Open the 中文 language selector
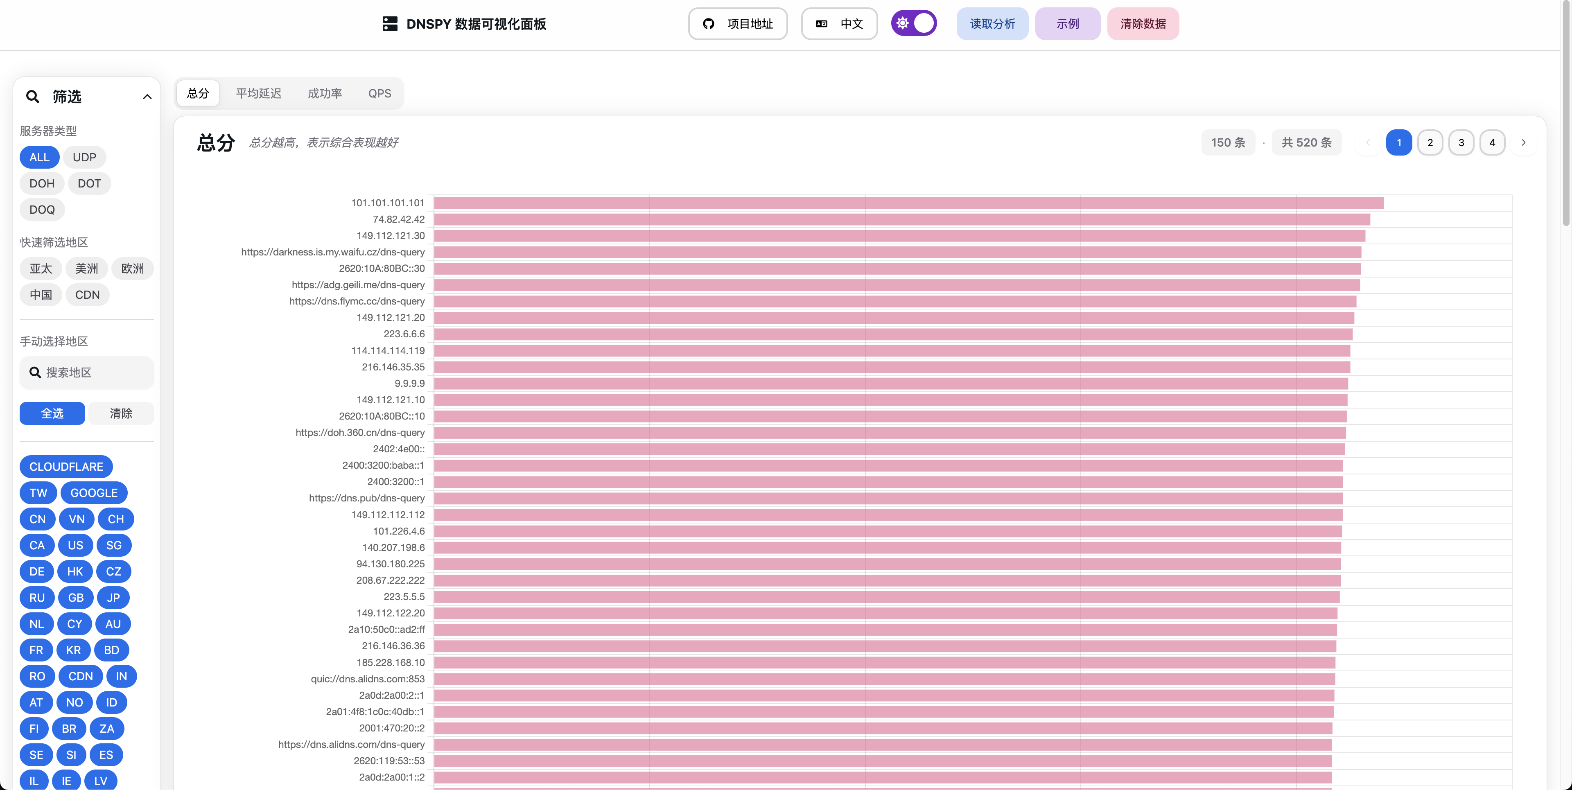This screenshot has height=790, width=1572. click(839, 24)
